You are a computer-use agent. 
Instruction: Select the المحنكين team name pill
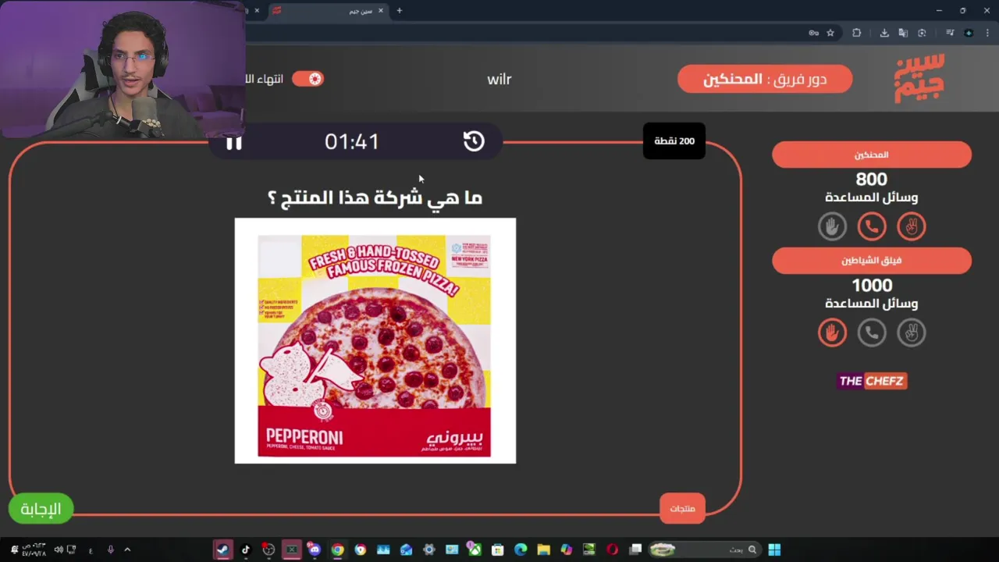872,155
